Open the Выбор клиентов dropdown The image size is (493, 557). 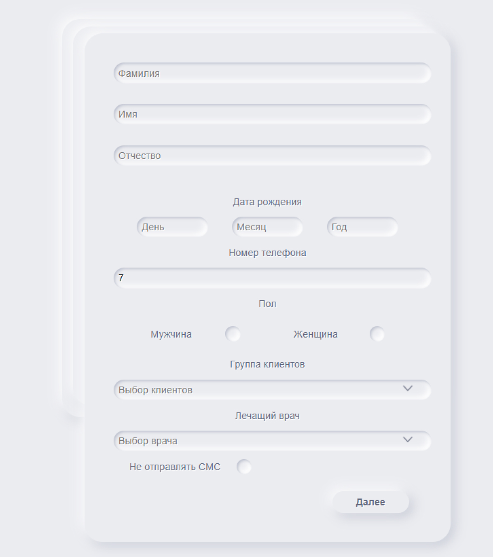272,390
